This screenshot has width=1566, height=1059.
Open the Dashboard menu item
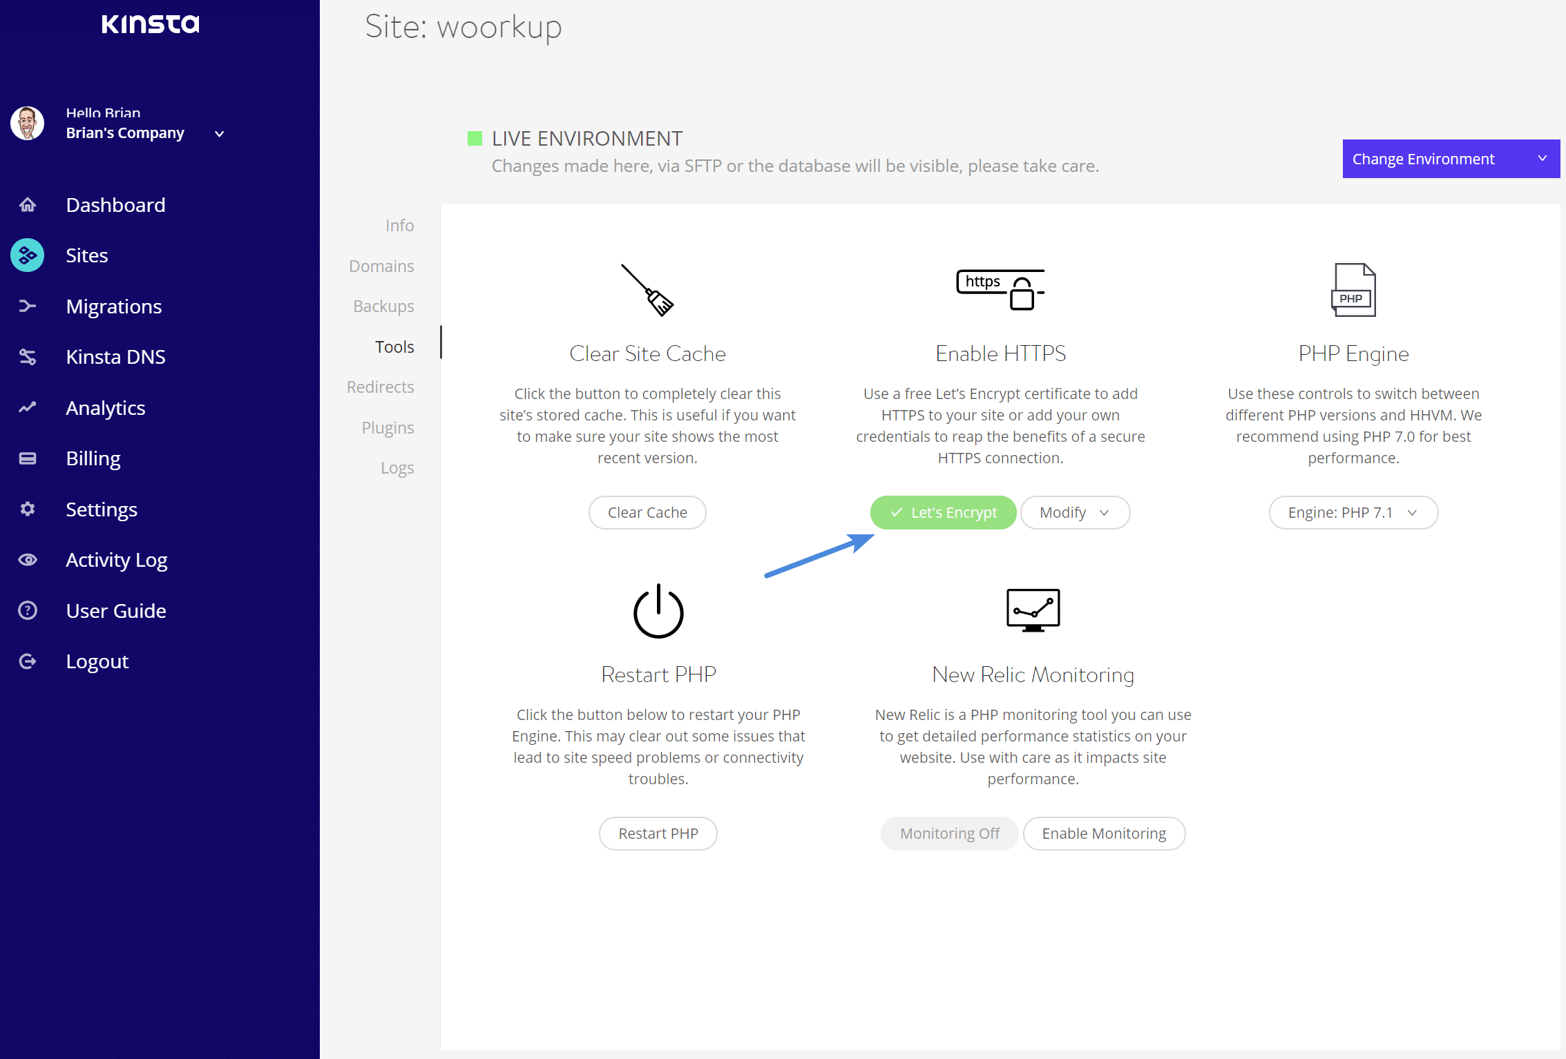[115, 205]
